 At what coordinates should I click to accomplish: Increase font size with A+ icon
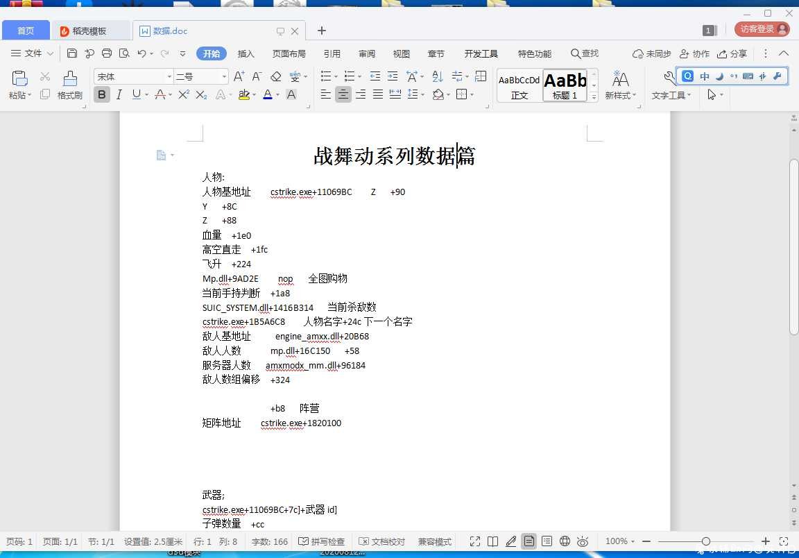tap(239, 76)
